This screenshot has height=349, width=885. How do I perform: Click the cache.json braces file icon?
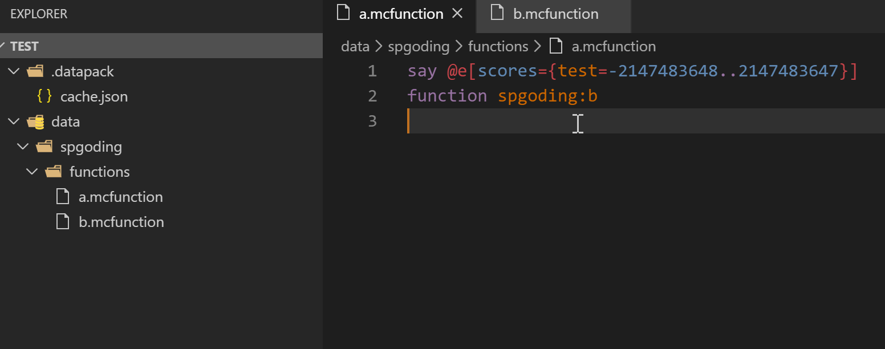[x=44, y=96]
